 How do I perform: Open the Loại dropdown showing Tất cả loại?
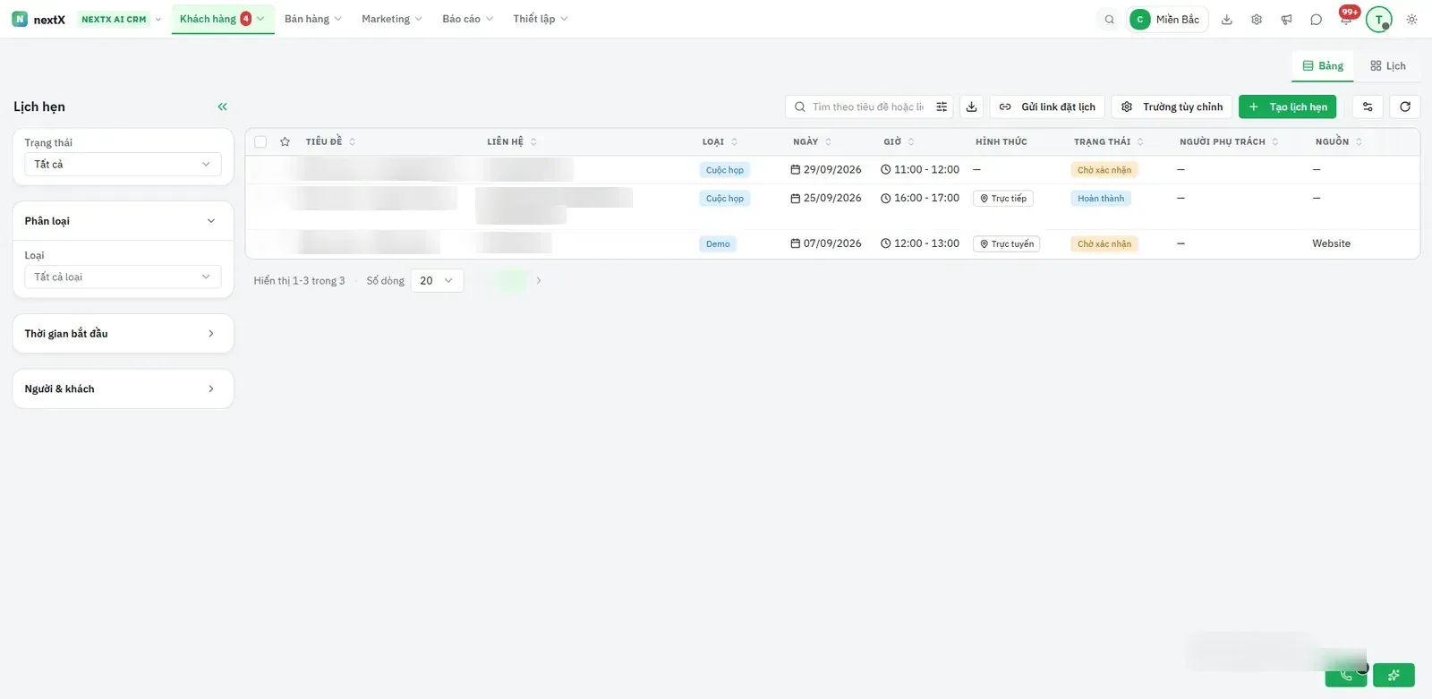tap(123, 277)
